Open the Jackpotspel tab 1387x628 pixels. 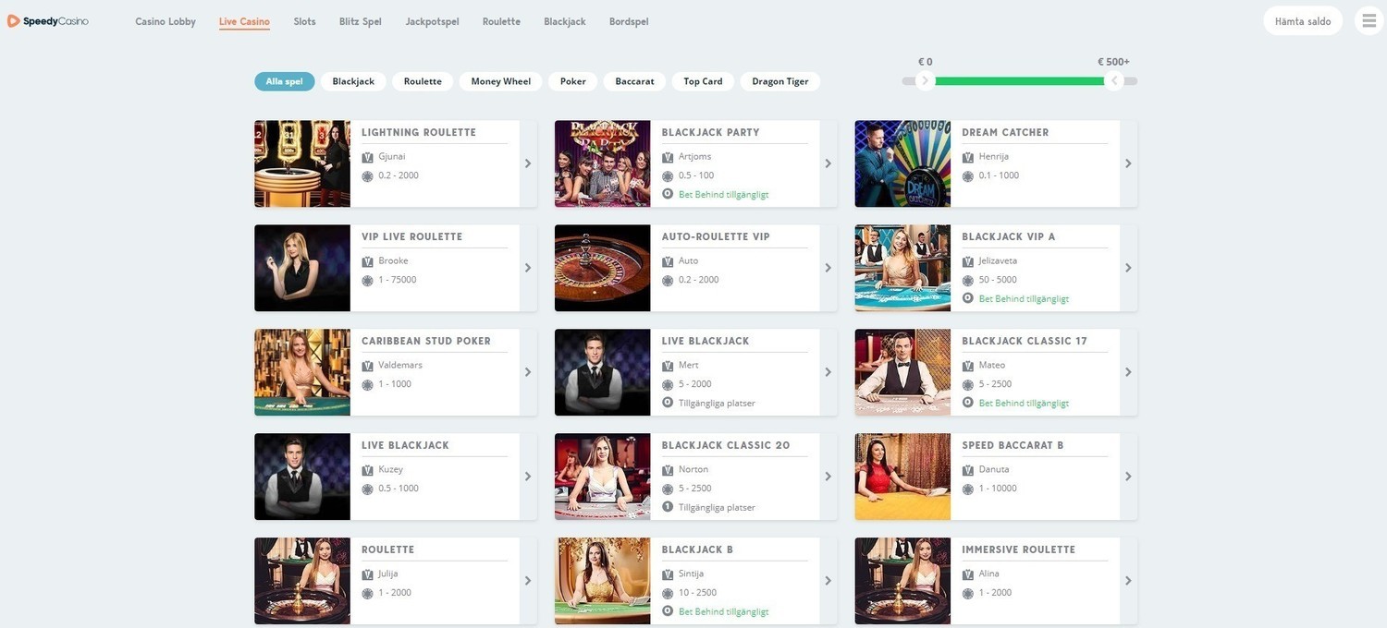432,21
